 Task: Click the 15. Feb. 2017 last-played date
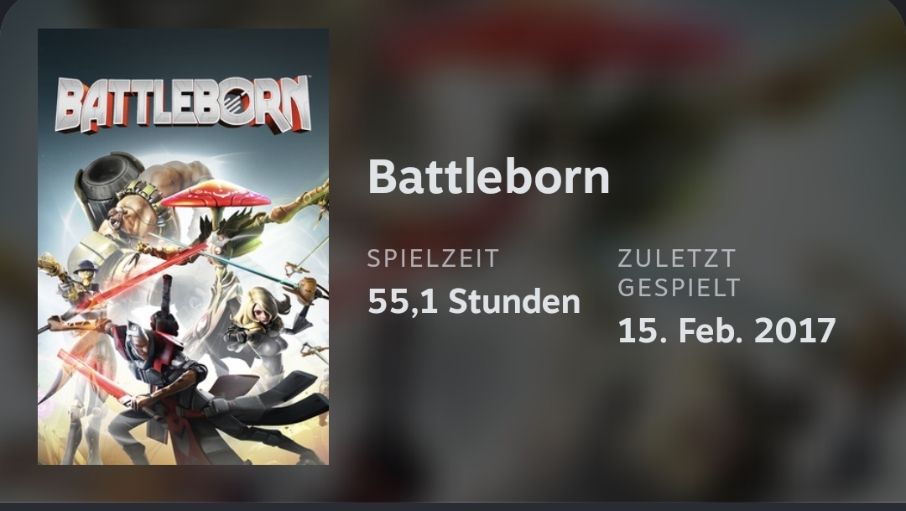coord(726,330)
